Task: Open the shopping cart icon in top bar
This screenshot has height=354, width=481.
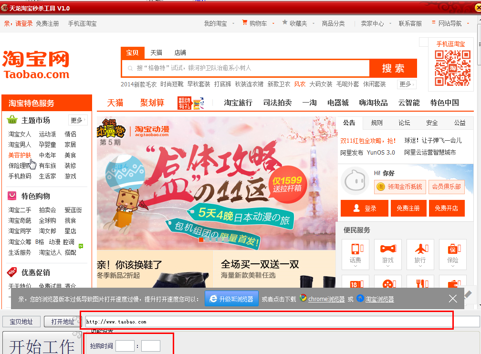Action: (x=244, y=22)
